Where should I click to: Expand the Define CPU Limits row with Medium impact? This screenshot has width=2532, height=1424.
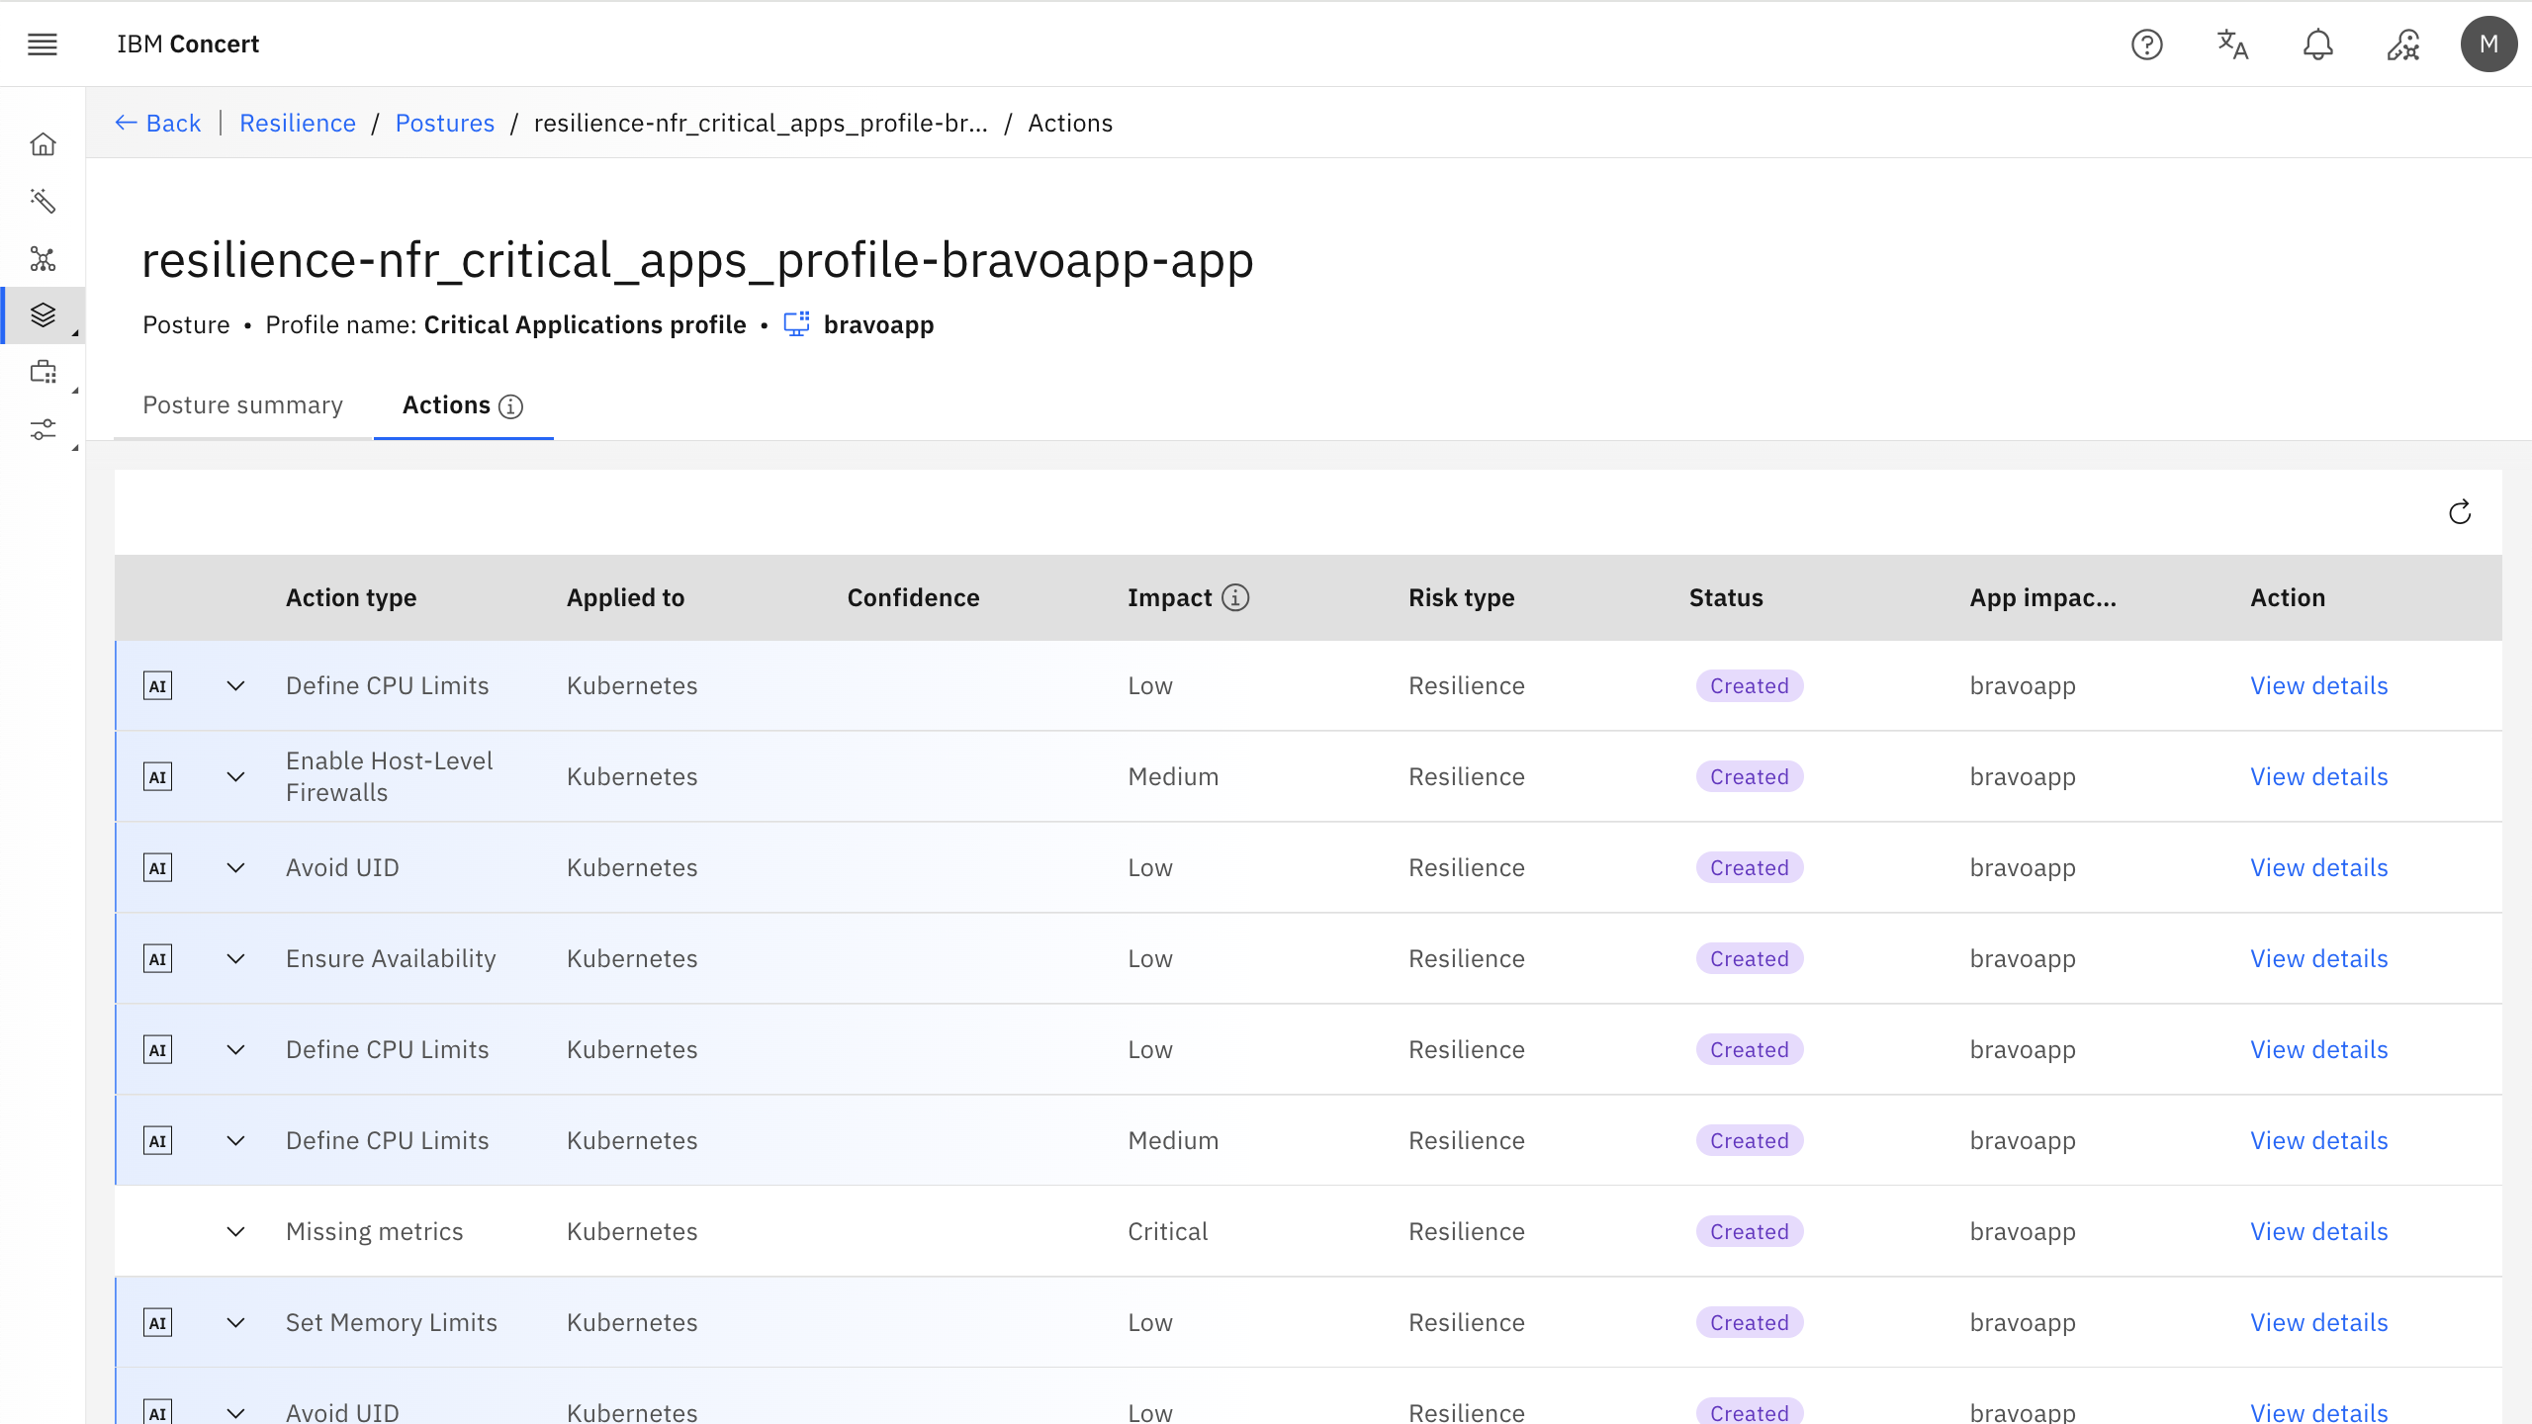tap(235, 1141)
